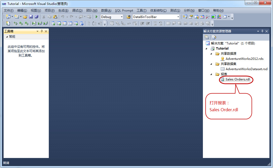Click Solution Explorer Show All Files icon
Viewport: 273px width, 168px height.
click(x=214, y=37)
